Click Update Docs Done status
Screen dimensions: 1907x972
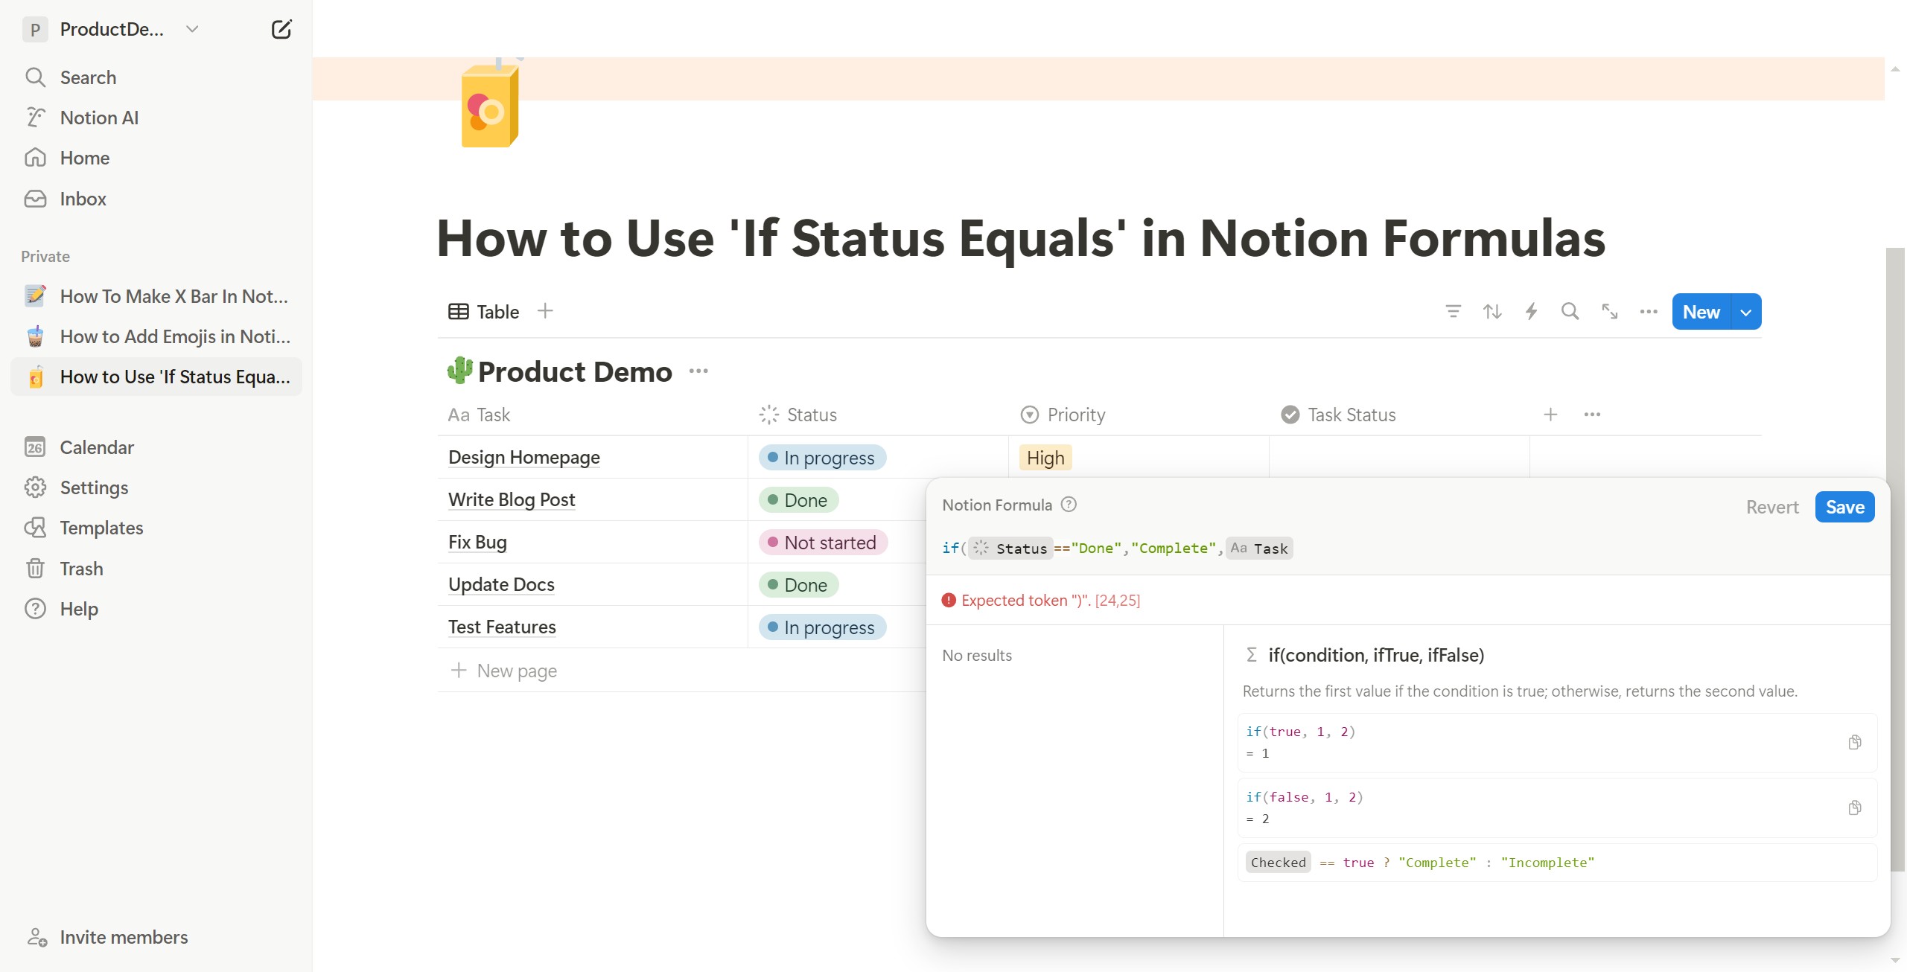pos(798,585)
